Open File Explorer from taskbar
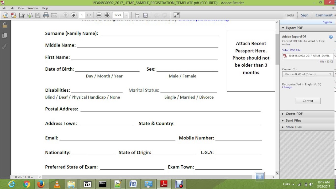The height and width of the screenshot is (189, 336). click(71, 184)
